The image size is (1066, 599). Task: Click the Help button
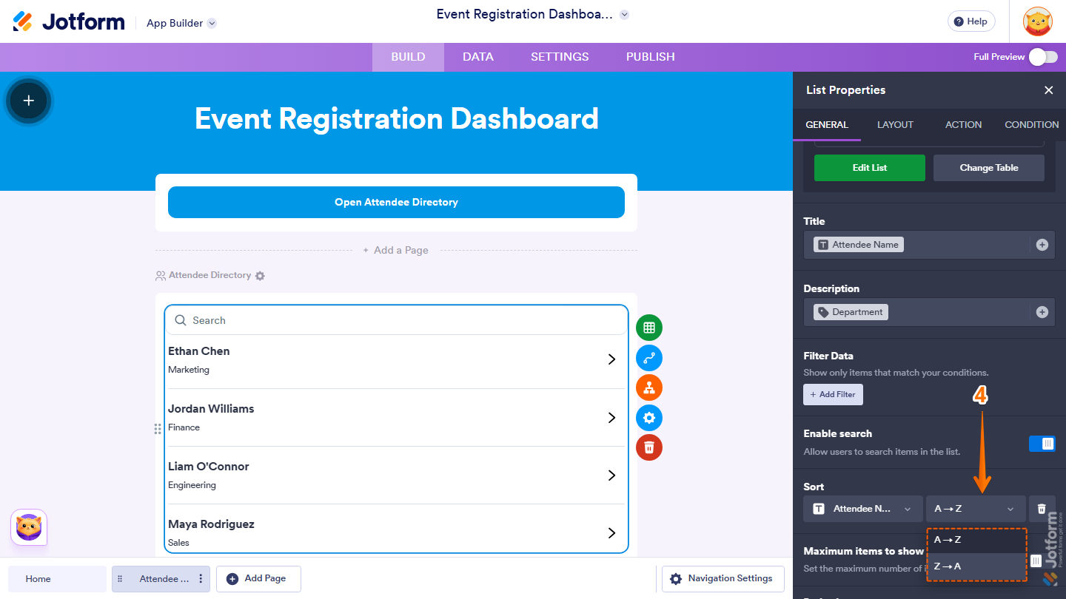pos(971,21)
